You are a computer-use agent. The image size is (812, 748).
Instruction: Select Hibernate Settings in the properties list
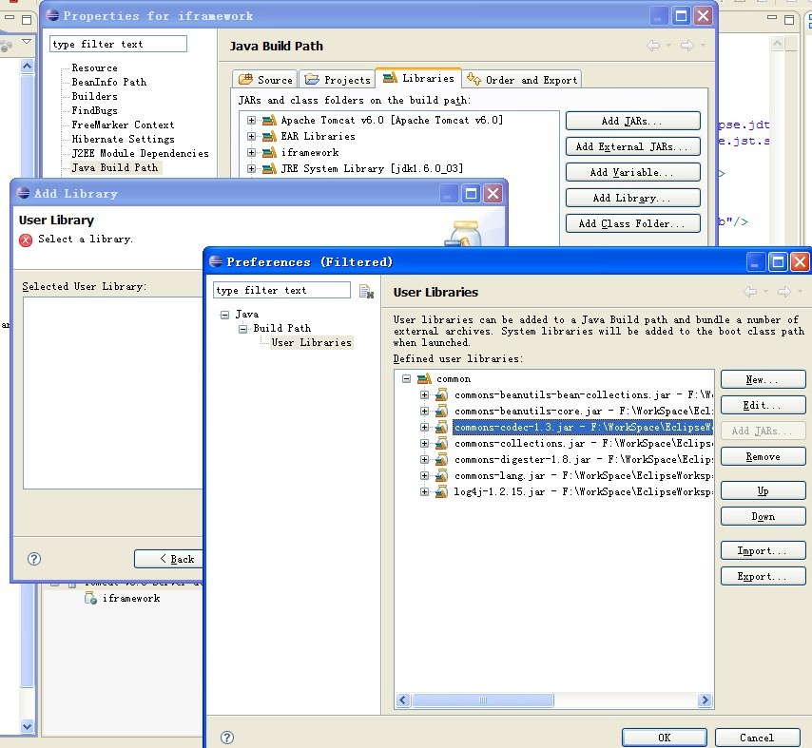[123, 139]
